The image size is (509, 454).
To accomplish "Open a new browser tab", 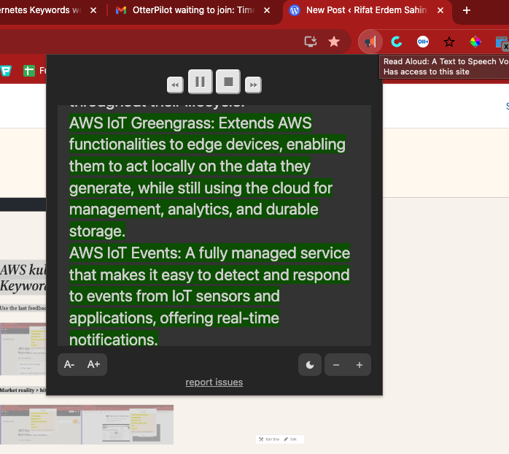I will (467, 10).
